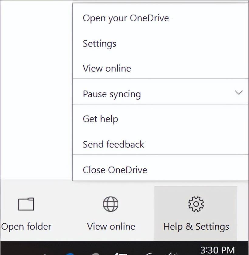249x255 pixels.
Task: Click the Help & Settings gear icon
Action: tap(196, 204)
